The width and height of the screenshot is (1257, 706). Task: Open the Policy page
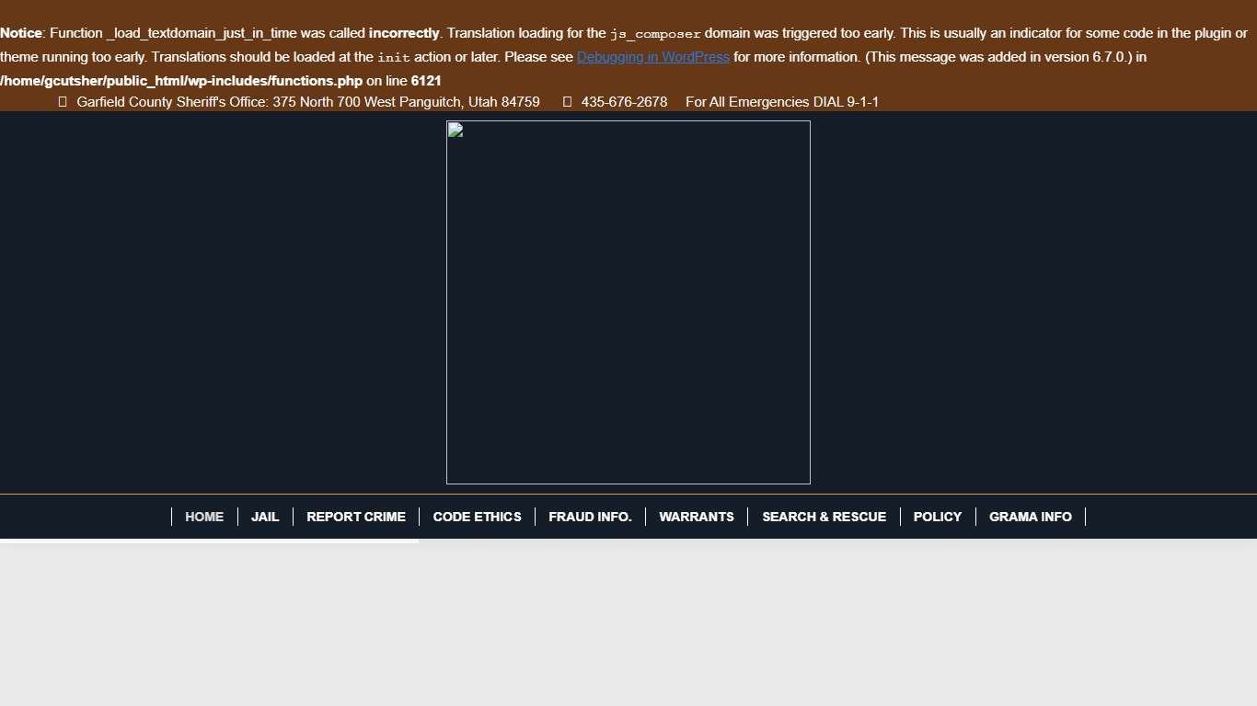point(937,517)
